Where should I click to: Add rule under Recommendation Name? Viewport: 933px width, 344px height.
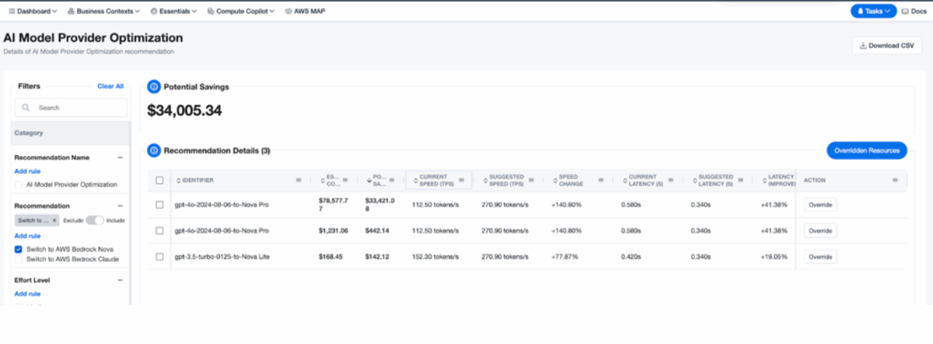[x=27, y=171]
